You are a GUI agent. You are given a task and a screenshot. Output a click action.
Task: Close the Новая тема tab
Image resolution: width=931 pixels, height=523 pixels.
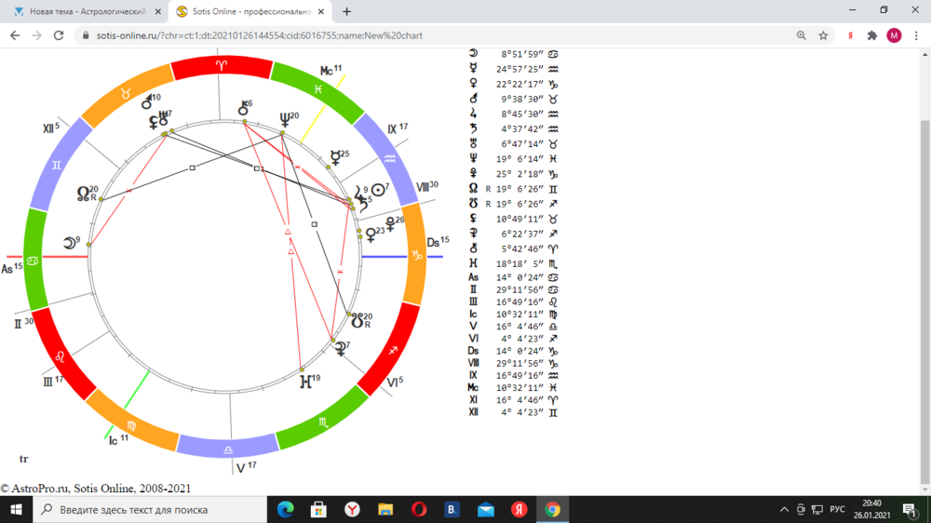[158, 11]
